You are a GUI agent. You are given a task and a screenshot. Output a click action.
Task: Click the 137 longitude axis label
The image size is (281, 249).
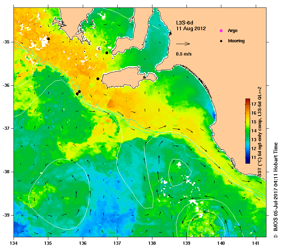click(x=118, y=243)
